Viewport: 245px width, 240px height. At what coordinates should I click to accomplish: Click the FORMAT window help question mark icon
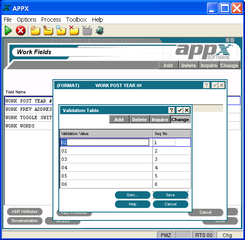[x=206, y=85]
